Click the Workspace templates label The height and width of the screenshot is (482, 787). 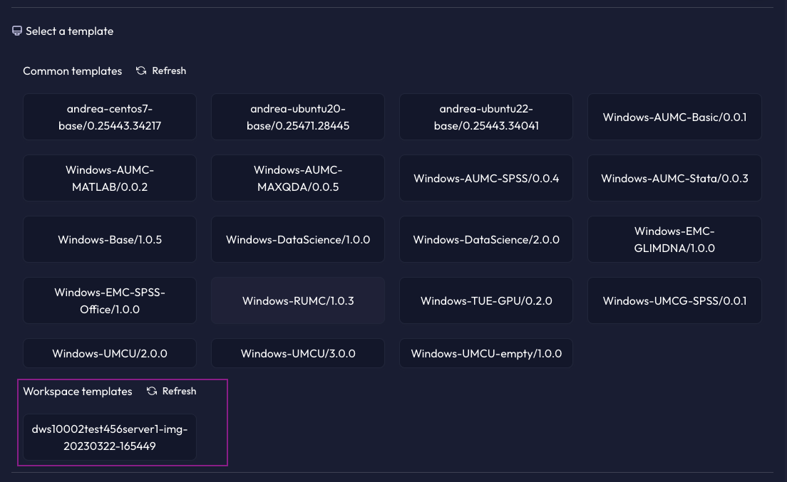[77, 392]
